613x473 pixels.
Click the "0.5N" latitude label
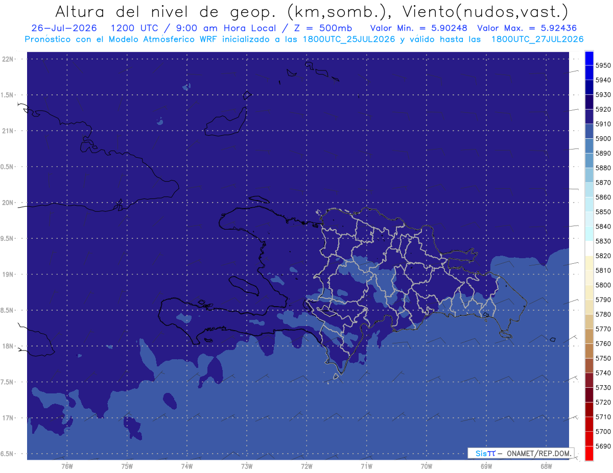[7, 167]
